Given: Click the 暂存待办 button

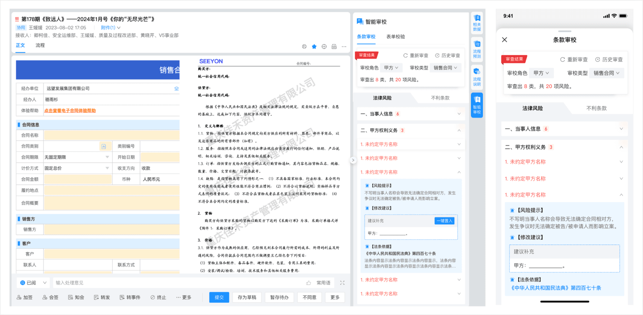Looking at the screenshot, I should click(279, 297).
